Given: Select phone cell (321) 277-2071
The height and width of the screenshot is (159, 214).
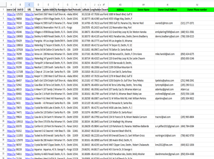Looking at the screenshot, I should (197, 23).
